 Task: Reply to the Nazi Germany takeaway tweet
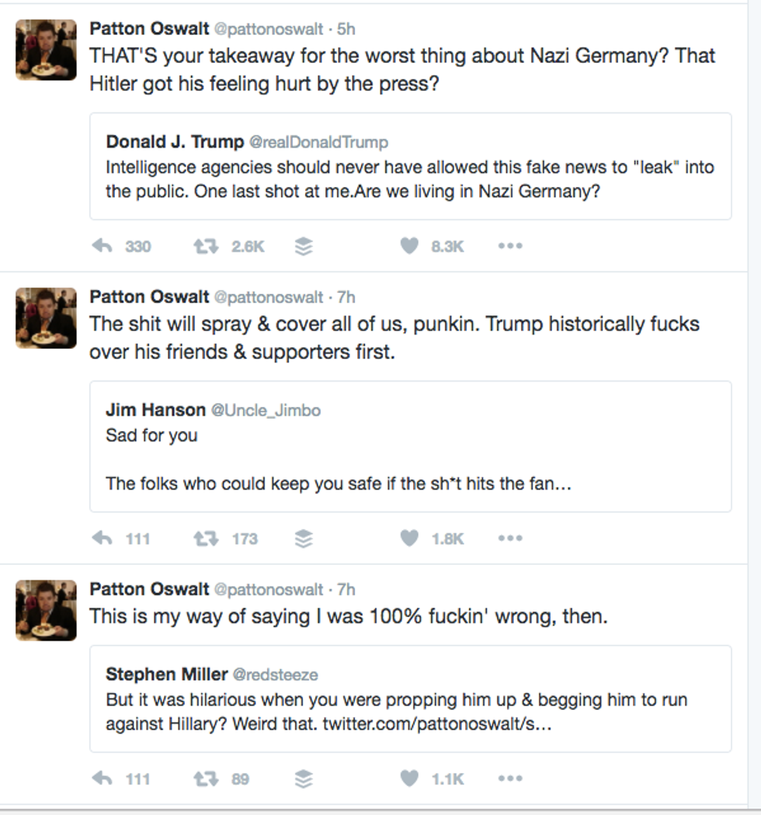(103, 246)
